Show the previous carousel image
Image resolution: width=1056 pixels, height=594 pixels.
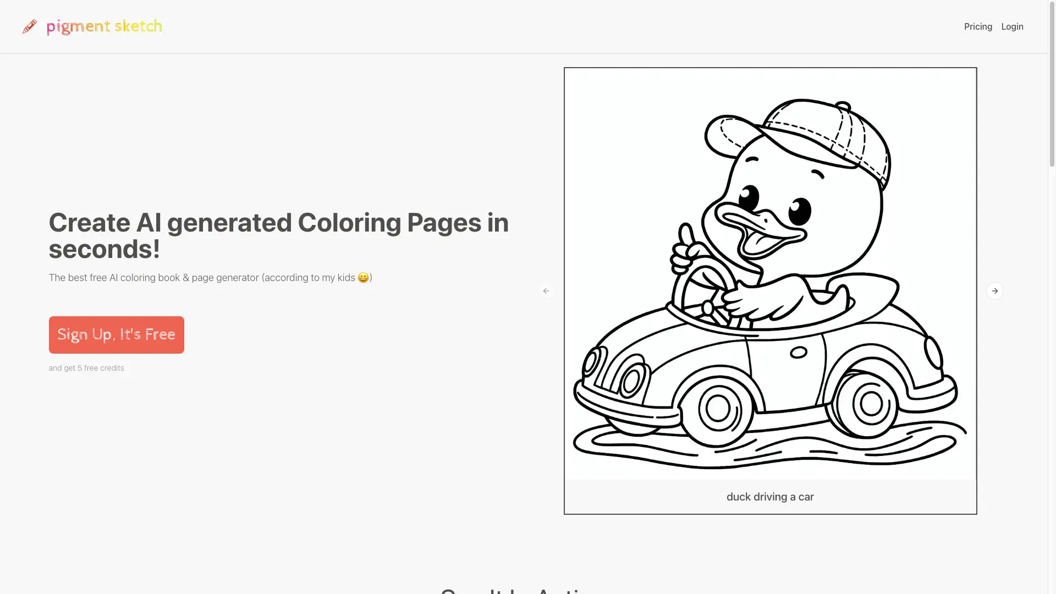pyautogui.click(x=546, y=291)
